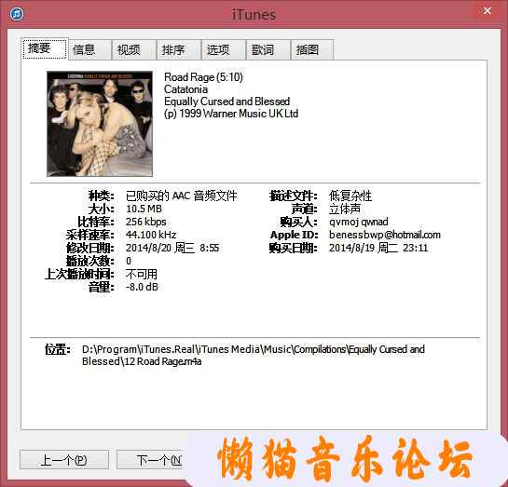Select the 摘要 summary tab

tap(45, 48)
